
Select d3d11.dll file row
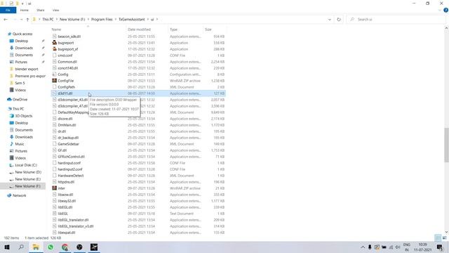[139, 93]
